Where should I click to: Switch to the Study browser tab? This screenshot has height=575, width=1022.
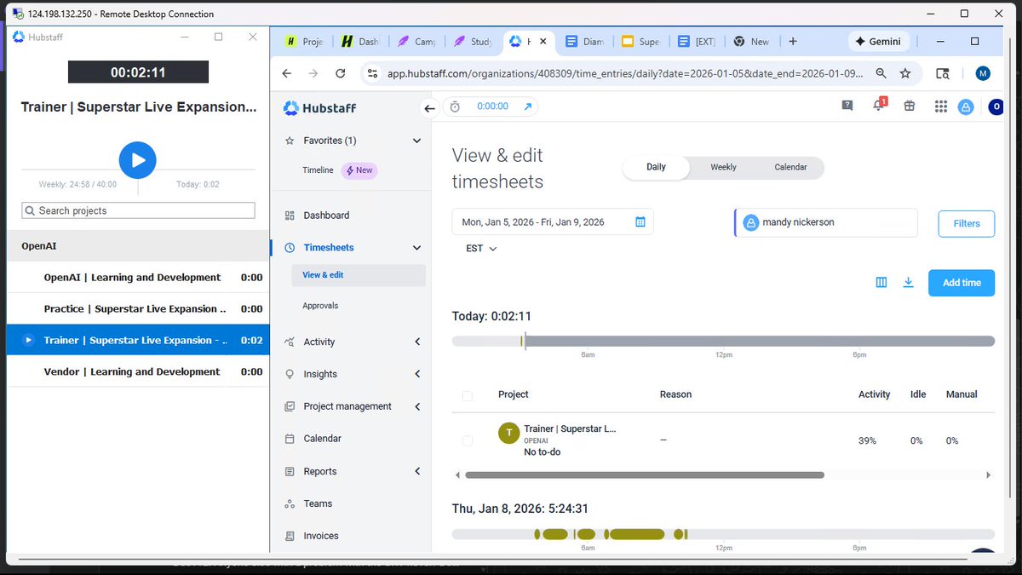(473, 41)
